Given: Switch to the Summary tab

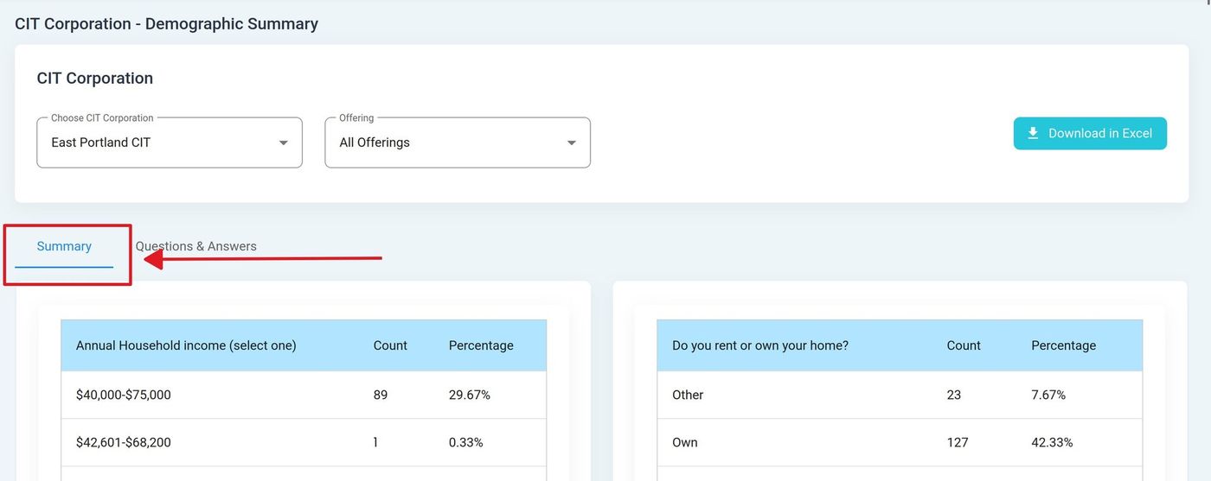Looking at the screenshot, I should click(x=64, y=247).
